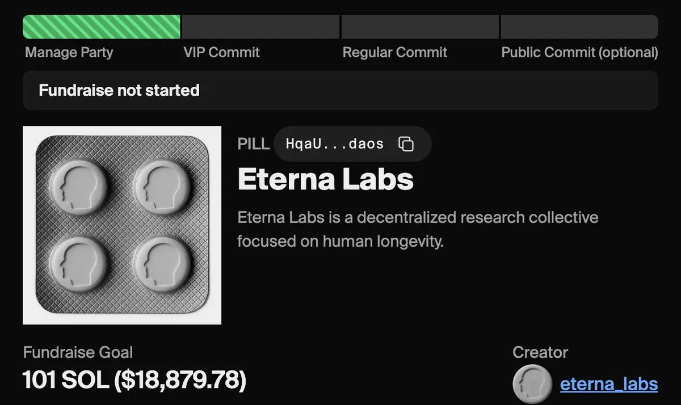Click the third gray progress segment
The width and height of the screenshot is (681, 405).
[420, 27]
